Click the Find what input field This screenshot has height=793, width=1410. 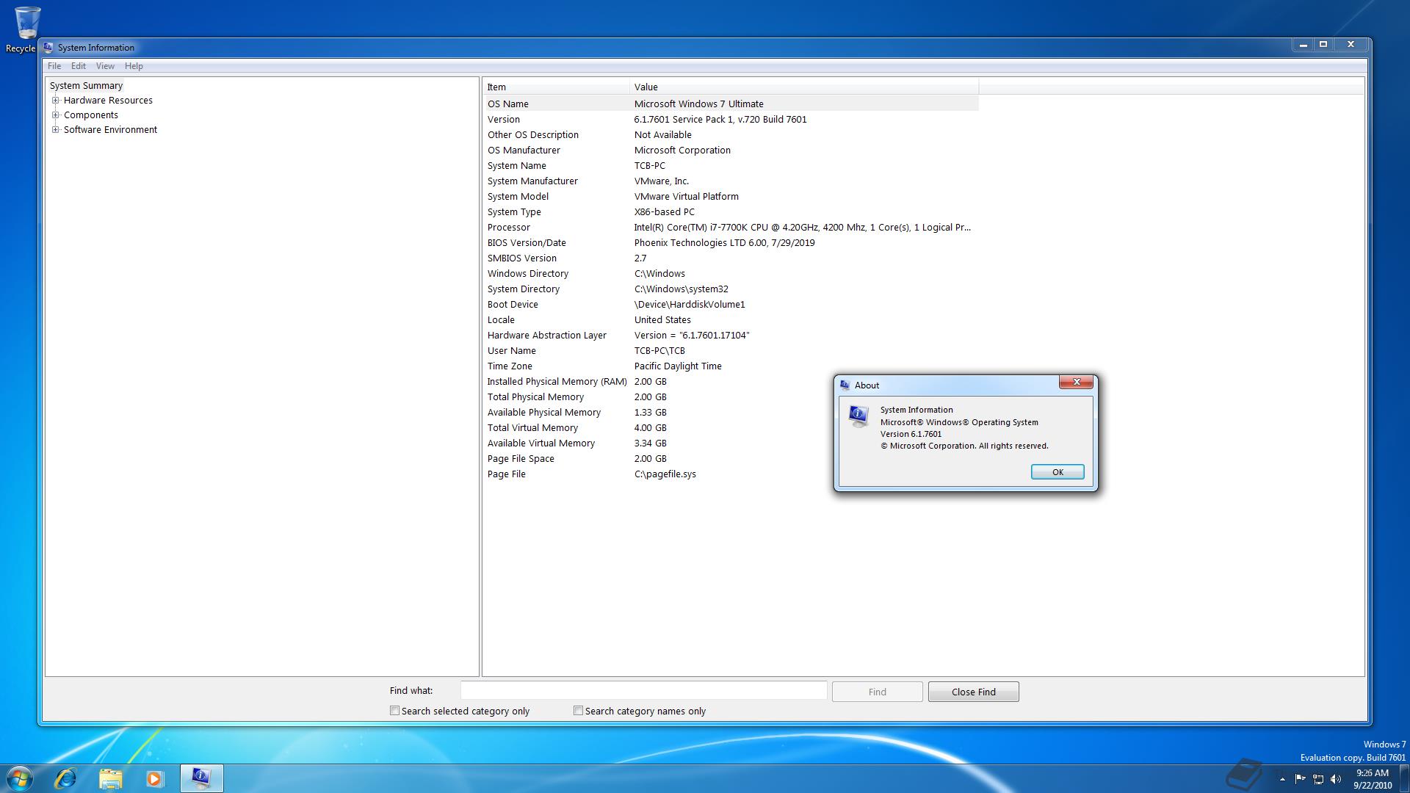click(x=643, y=691)
